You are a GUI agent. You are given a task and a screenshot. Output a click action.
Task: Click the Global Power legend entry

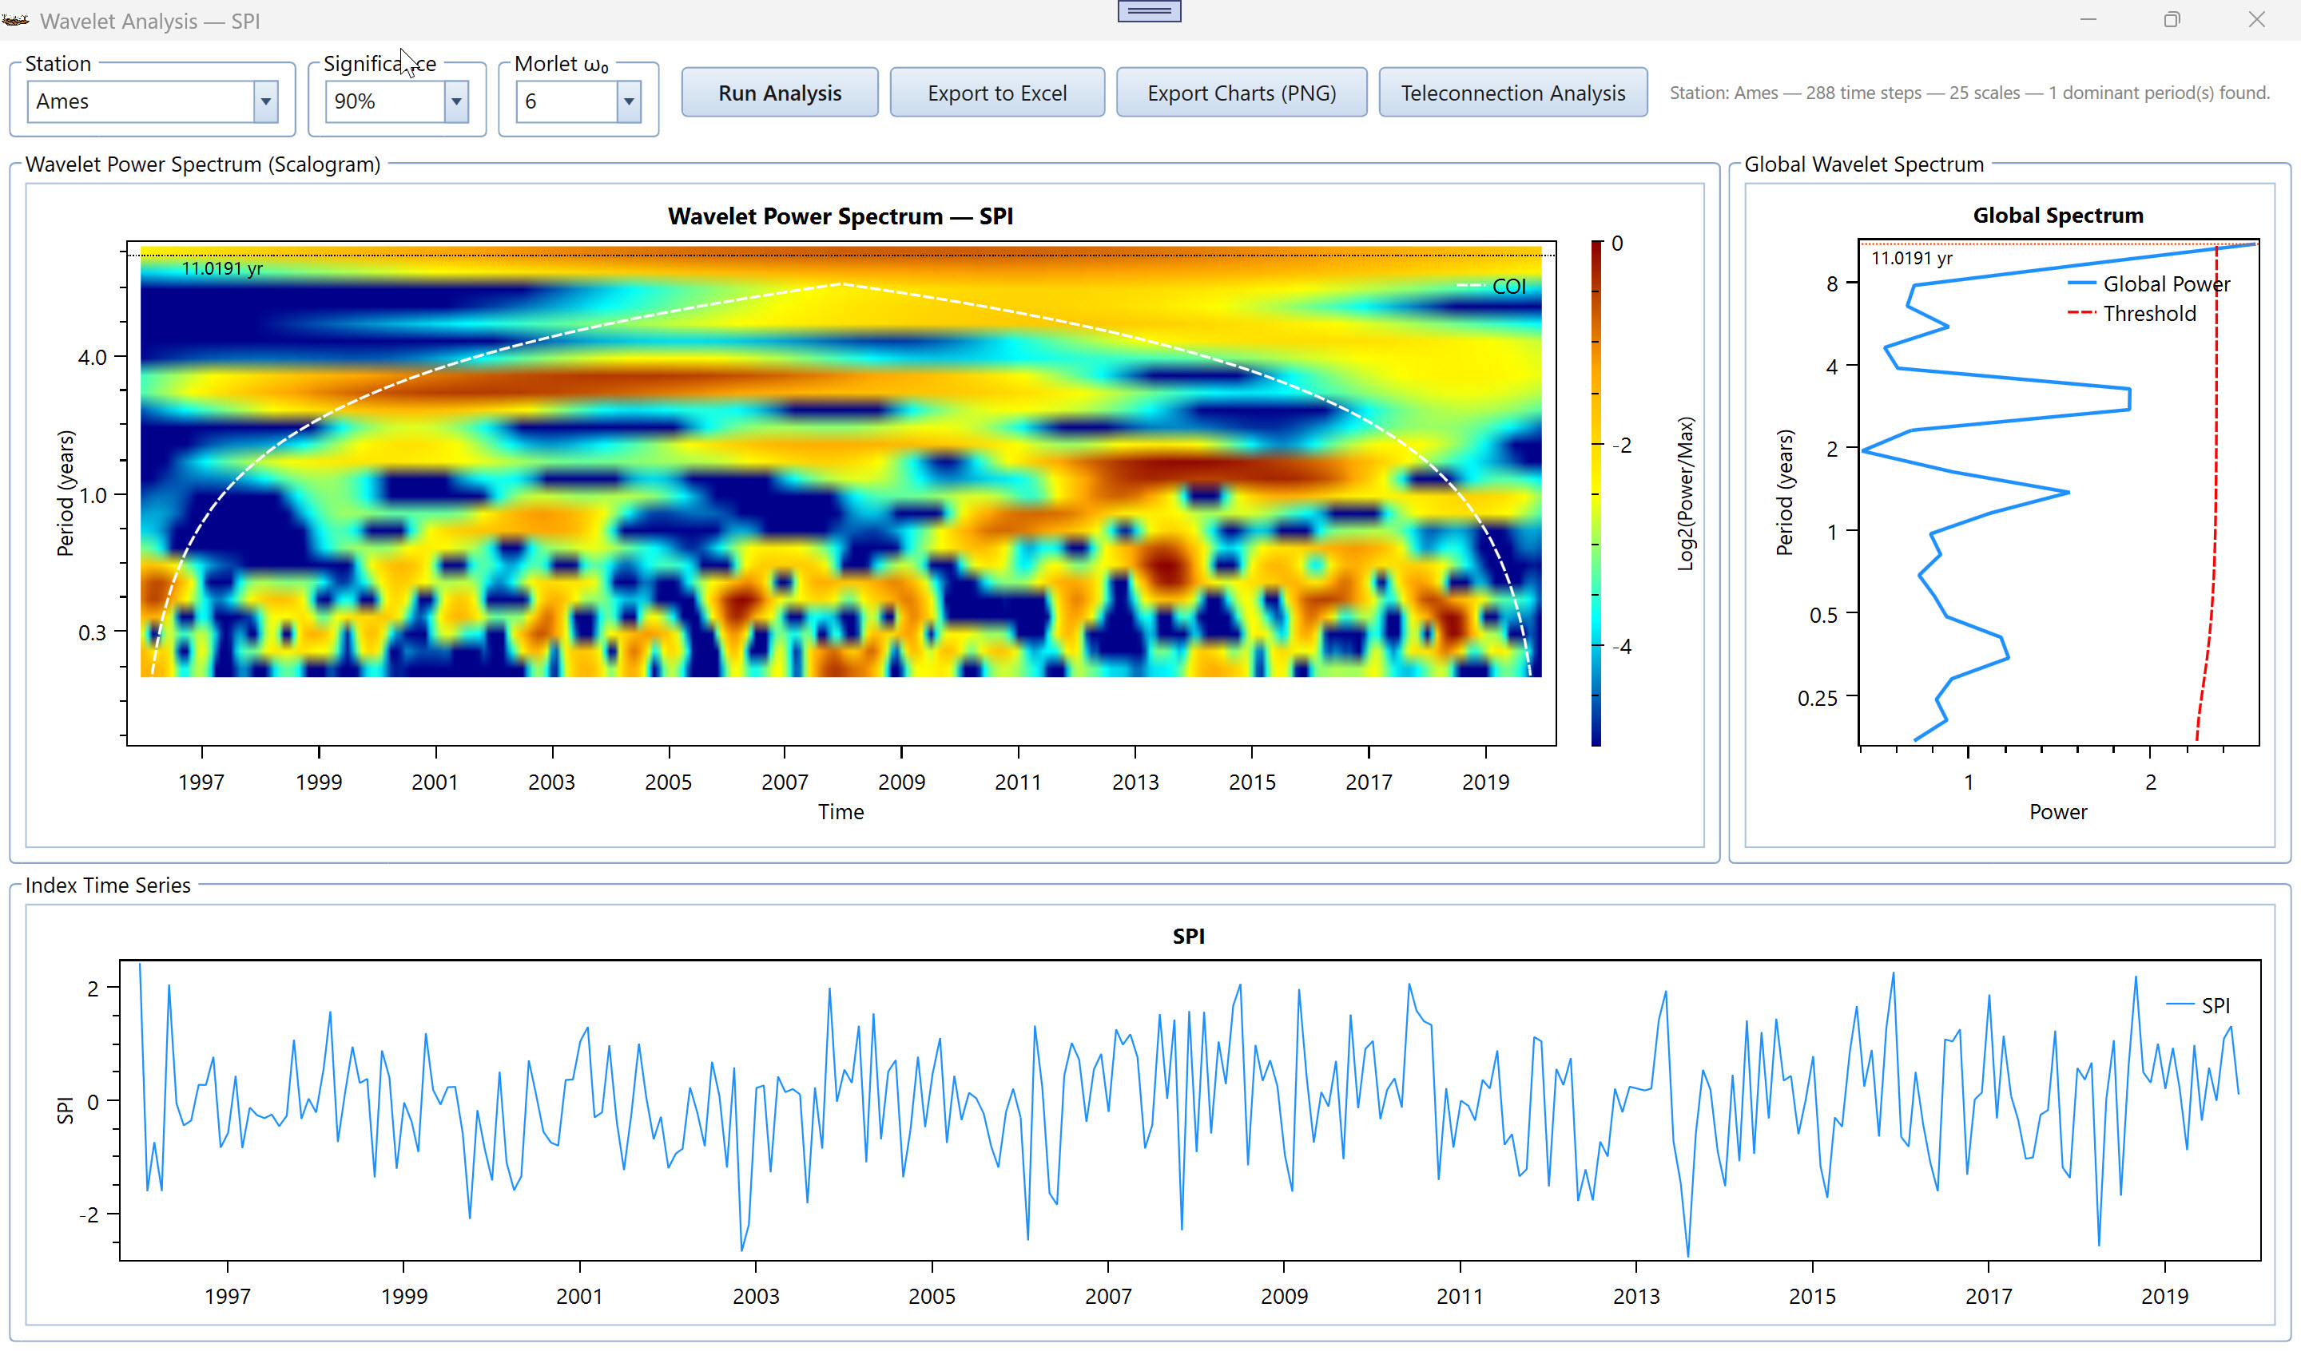(x=2148, y=284)
